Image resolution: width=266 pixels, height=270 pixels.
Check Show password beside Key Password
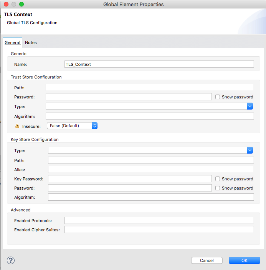tap(218, 179)
